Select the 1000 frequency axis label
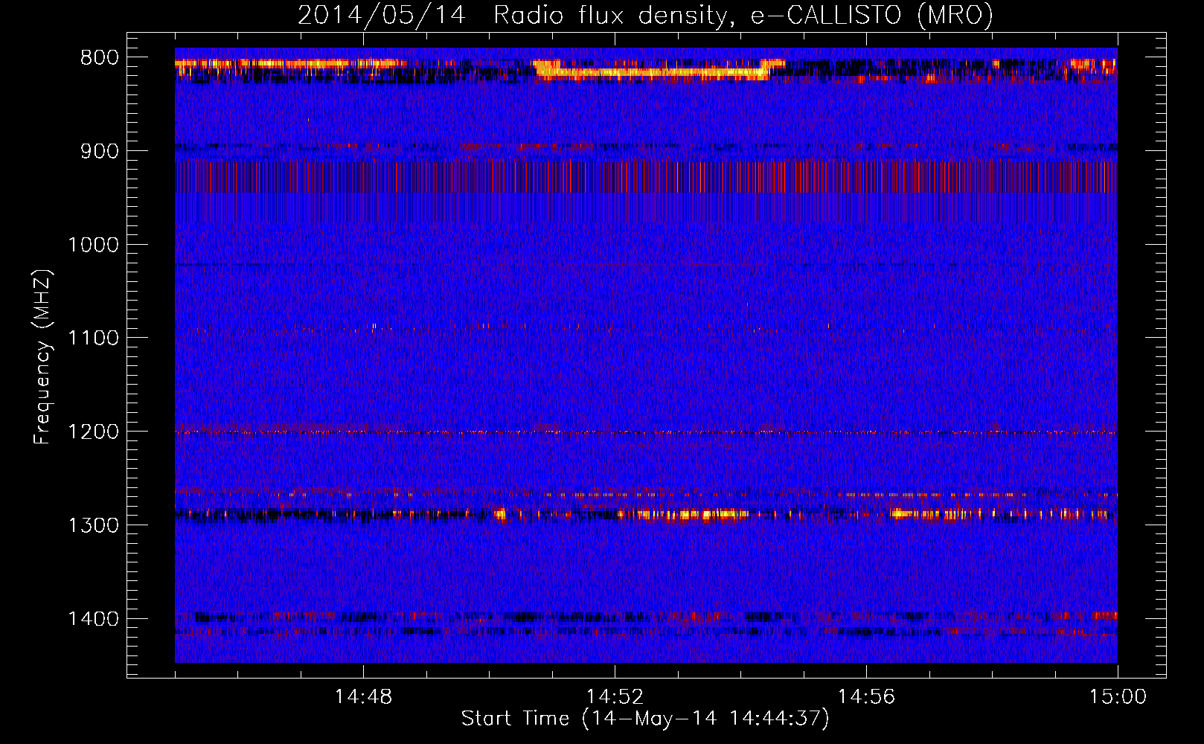The image size is (1204, 744). tap(93, 245)
